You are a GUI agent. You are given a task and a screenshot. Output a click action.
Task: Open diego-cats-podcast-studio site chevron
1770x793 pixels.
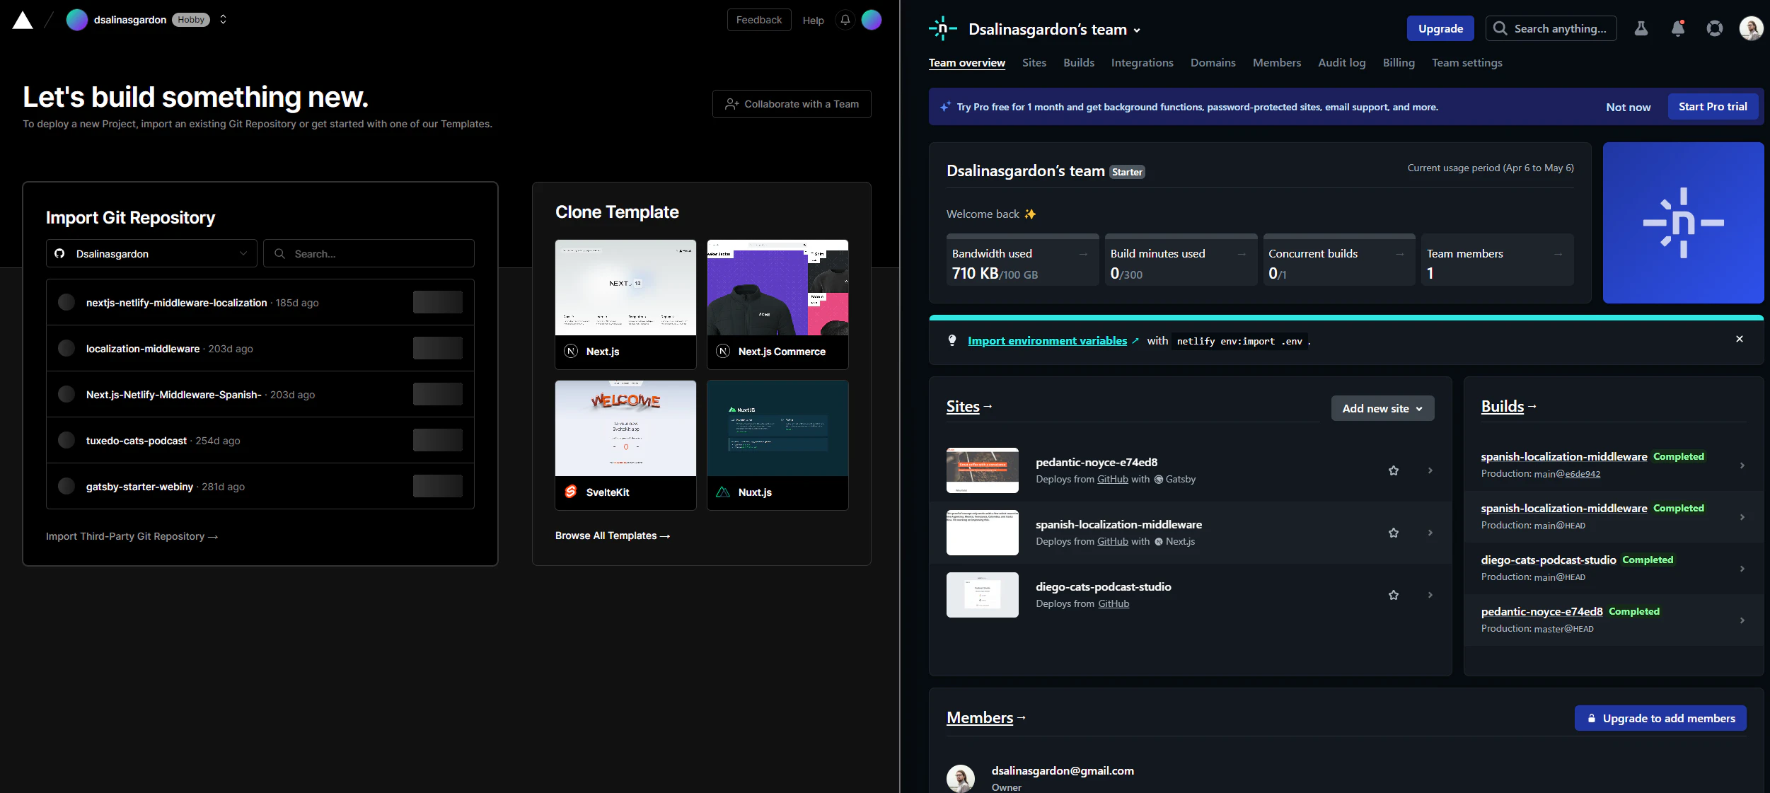pyautogui.click(x=1430, y=595)
